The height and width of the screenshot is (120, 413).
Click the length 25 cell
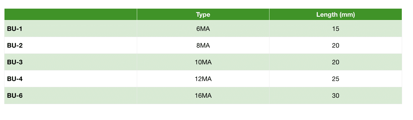point(335,79)
